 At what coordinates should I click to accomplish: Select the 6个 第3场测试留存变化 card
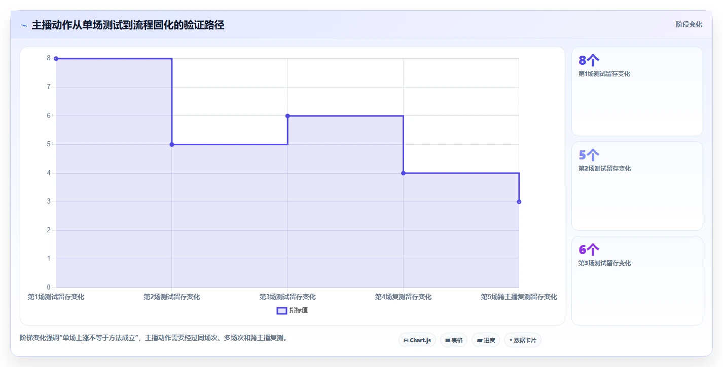click(637, 280)
